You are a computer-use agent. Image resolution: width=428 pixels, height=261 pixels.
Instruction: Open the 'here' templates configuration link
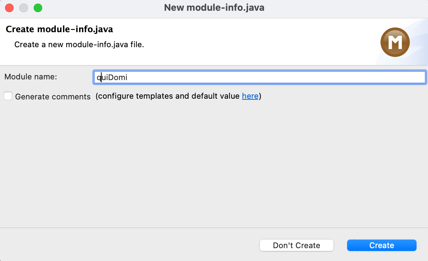point(250,96)
